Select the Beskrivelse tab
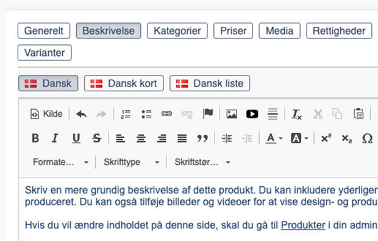 point(109,31)
